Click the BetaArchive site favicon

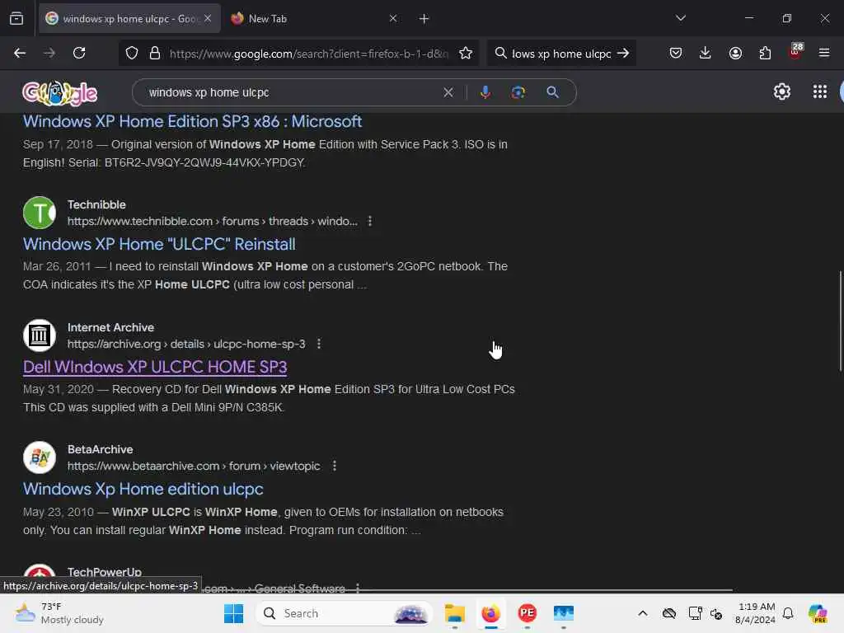40,457
